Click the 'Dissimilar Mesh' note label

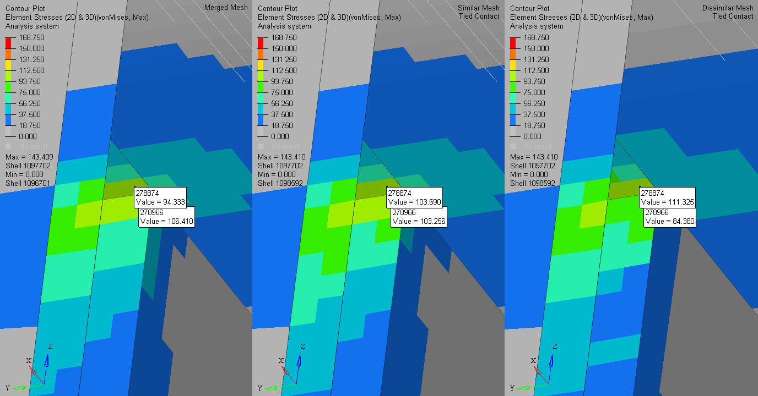(x=728, y=8)
